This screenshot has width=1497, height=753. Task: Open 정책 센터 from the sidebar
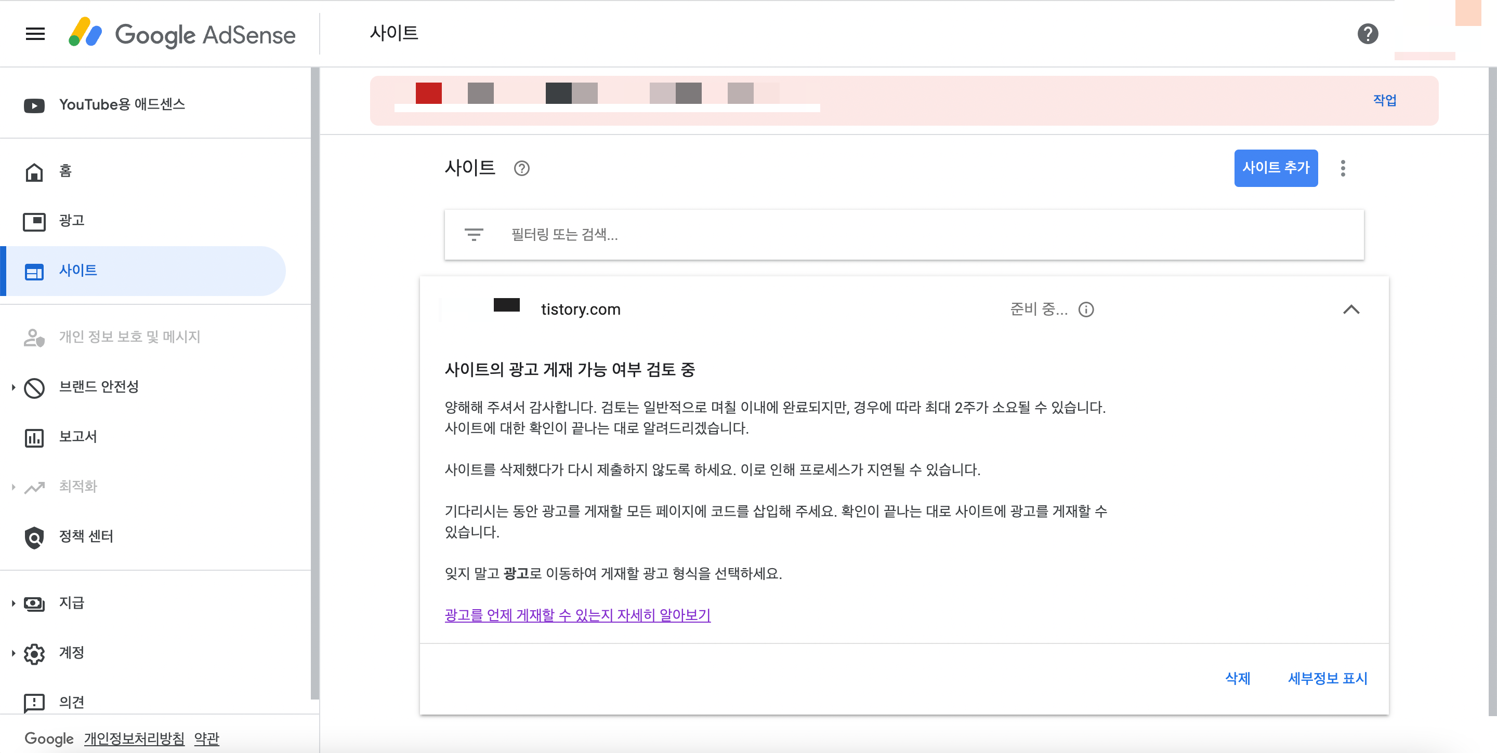pyautogui.click(x=86, y=536)
